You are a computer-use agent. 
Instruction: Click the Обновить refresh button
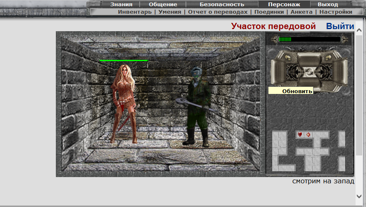291,91
